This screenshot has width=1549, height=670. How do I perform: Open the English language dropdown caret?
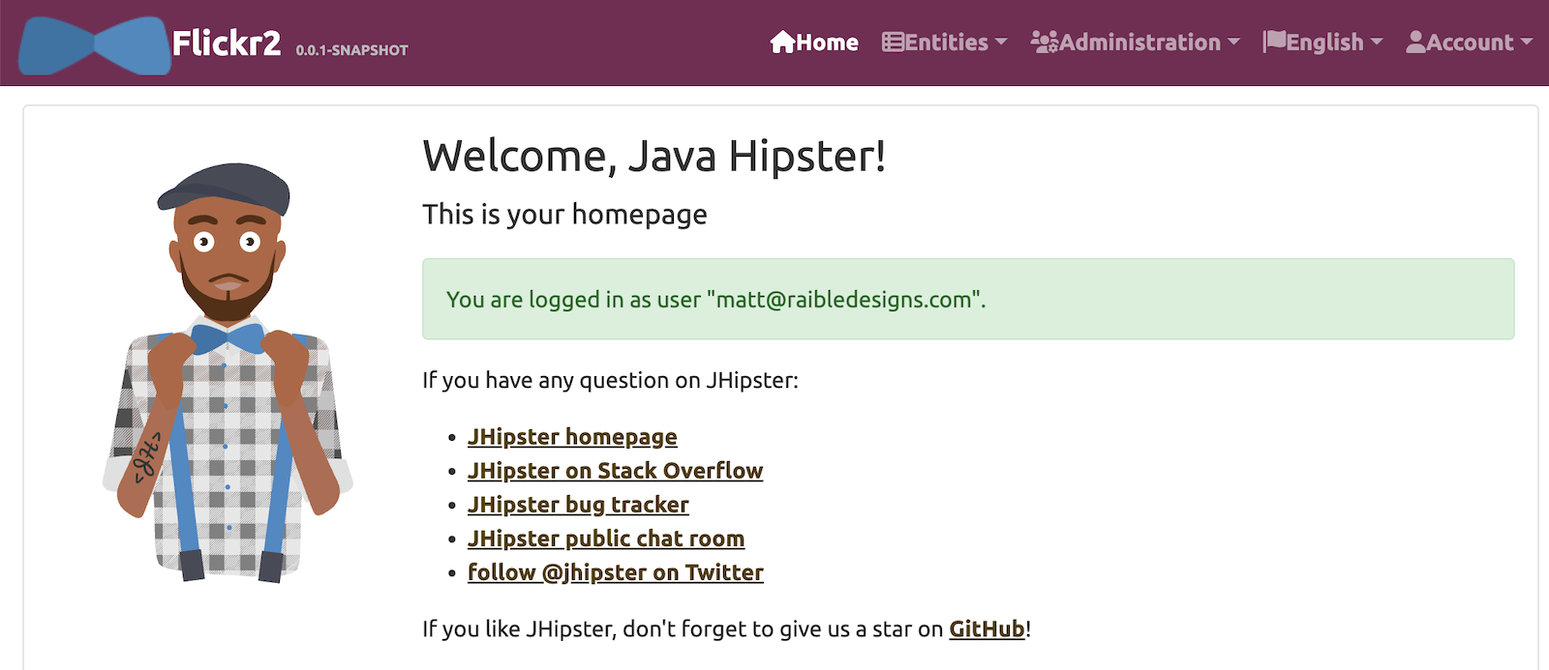1377,43
